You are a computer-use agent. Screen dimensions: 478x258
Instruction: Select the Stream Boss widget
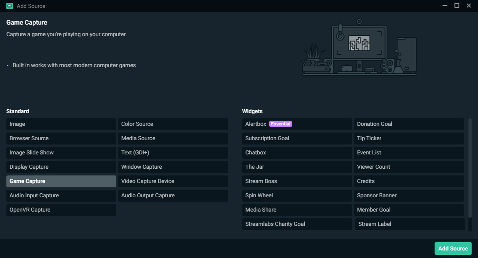tap(297, 181)
